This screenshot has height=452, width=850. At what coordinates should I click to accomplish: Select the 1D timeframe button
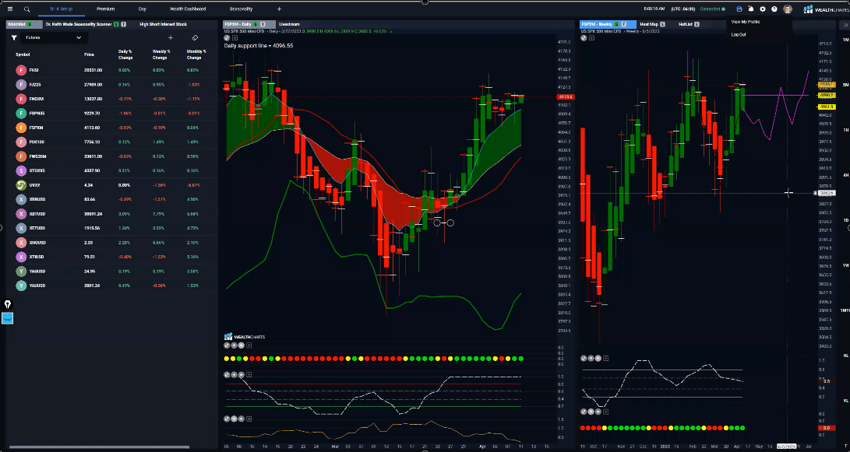pos(845,220)
